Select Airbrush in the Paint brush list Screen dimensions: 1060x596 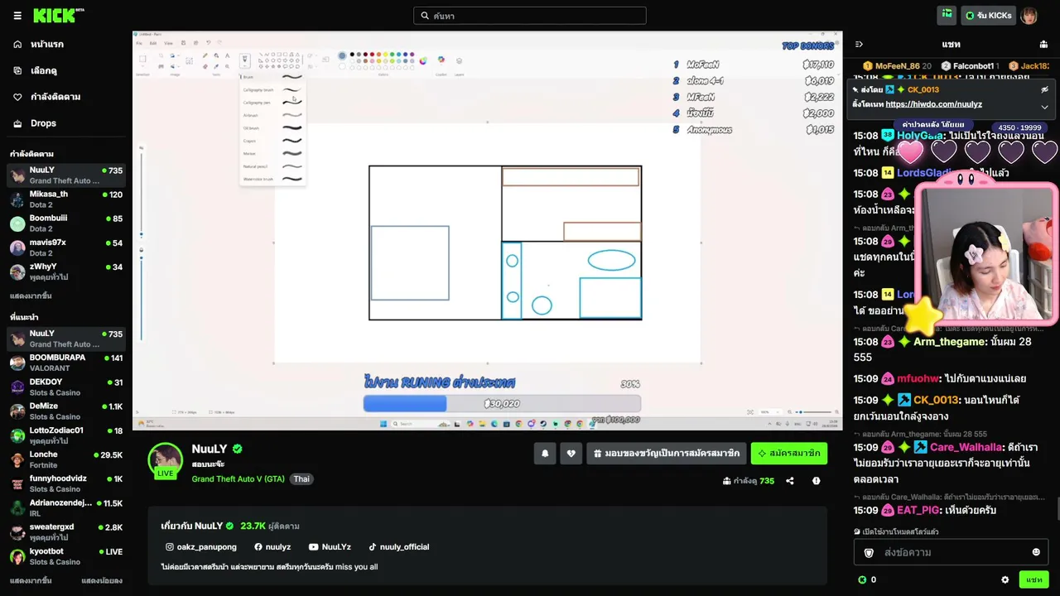pos(272,115)
